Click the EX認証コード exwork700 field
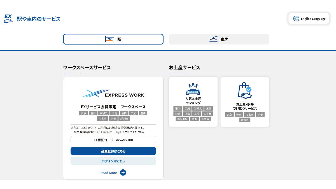Viewport: 336px width, 189px height. (113, 140)
